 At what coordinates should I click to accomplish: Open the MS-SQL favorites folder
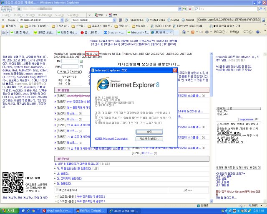140,26
